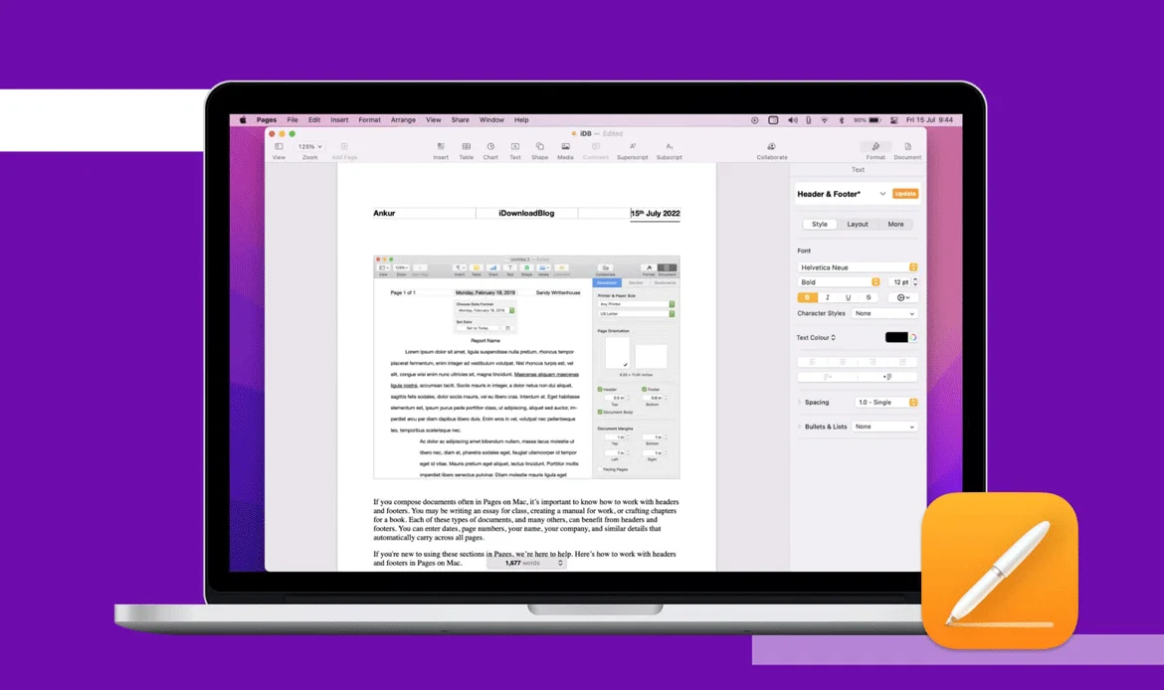Click the black text colour swatch

896,337
